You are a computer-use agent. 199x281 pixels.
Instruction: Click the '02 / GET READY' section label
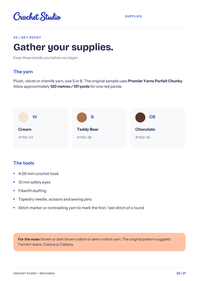27,37
